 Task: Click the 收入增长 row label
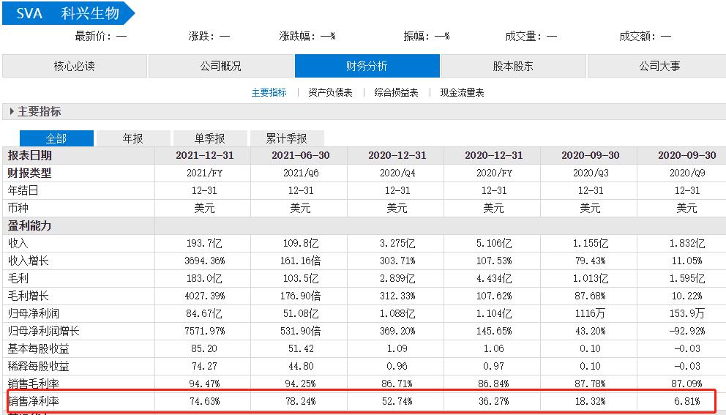[29, 261]
